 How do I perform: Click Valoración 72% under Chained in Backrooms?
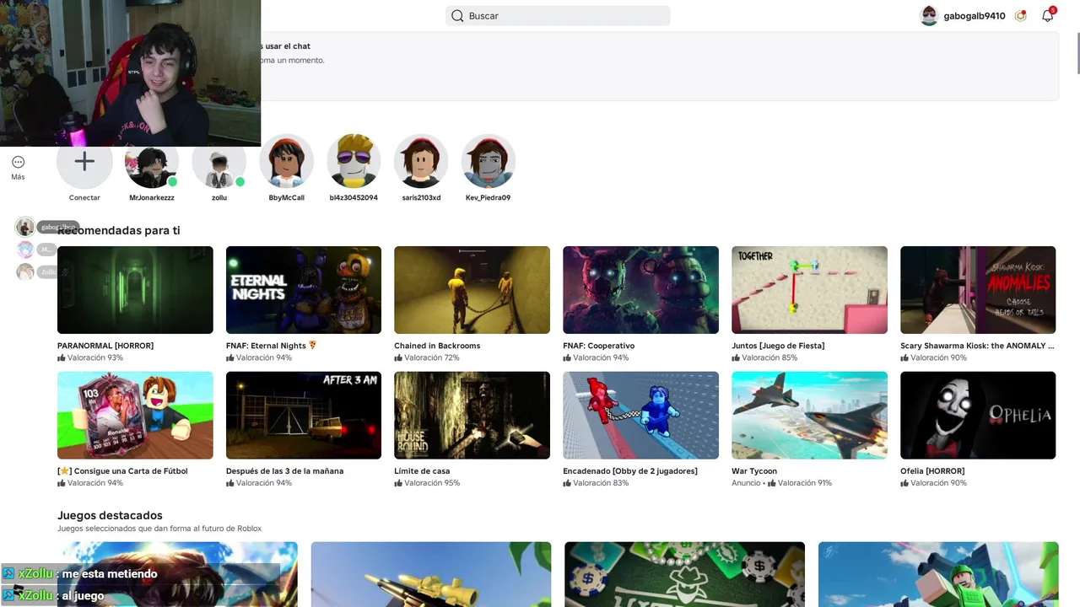tap(427, 357)
